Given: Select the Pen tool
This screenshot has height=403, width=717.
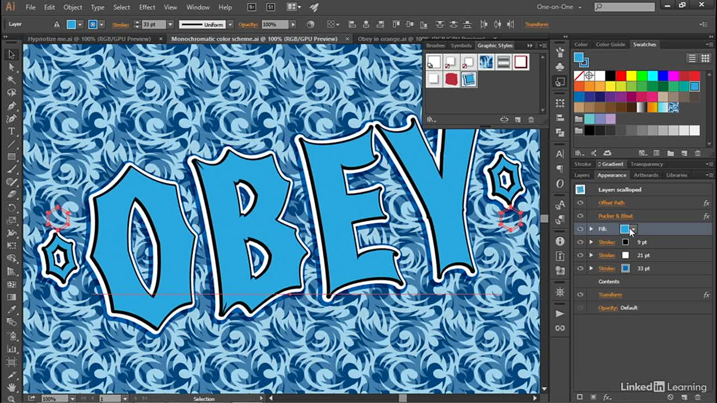Looking at the screenshot, I should pos(11,106).
